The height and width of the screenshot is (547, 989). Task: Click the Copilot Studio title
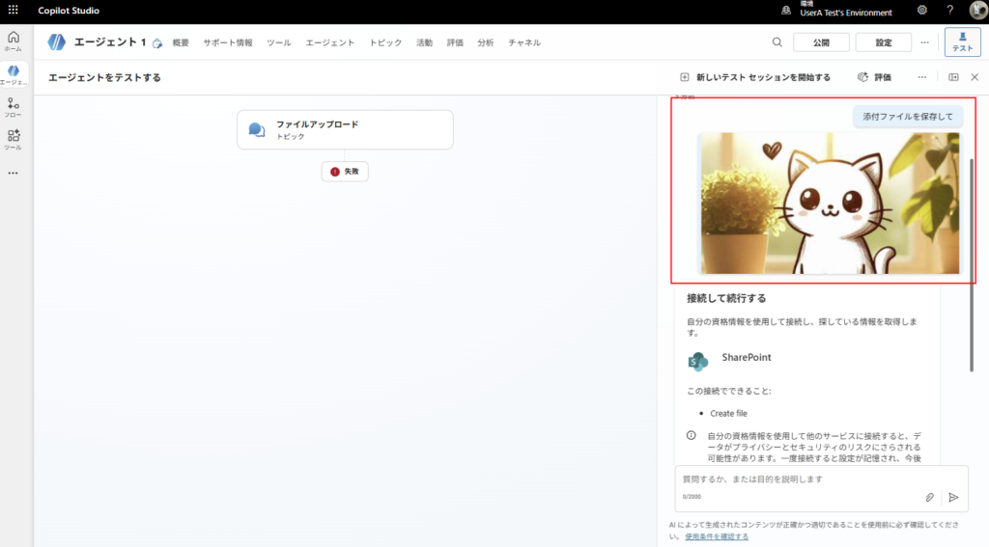(69, 10)
